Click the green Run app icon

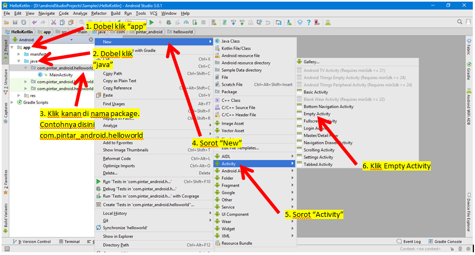152,22
